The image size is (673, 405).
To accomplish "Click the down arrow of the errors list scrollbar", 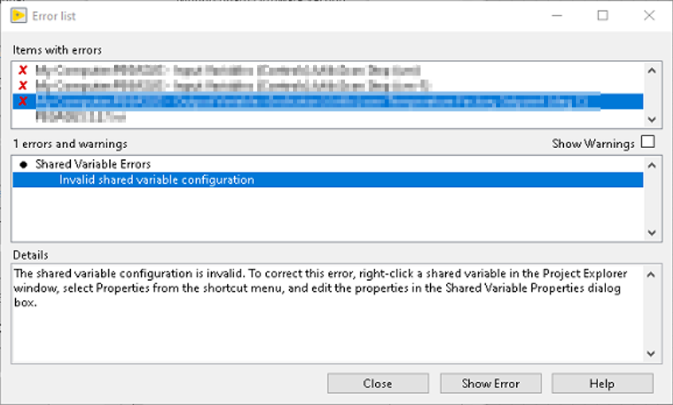I will [x=651, y=232].
